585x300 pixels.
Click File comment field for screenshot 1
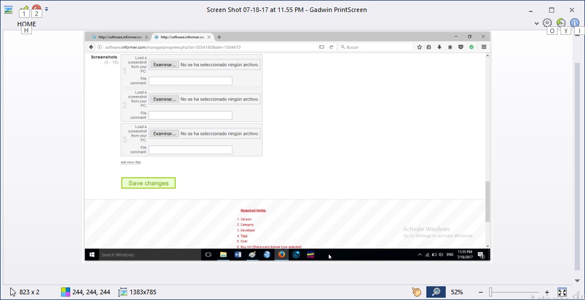(x=191, y=81)
